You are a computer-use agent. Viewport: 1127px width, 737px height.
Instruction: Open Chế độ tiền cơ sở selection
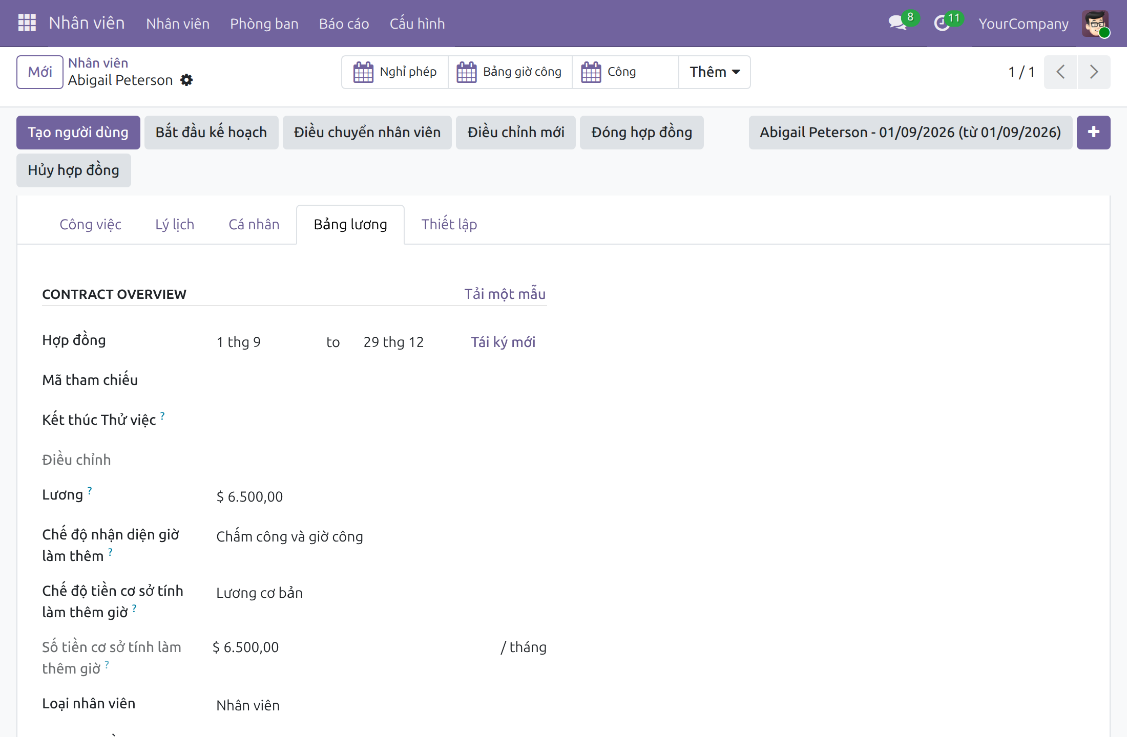click(x=381, y=593)
